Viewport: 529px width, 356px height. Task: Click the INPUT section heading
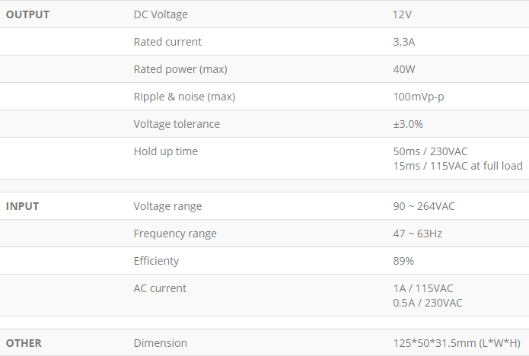click(x=22, y=206)
